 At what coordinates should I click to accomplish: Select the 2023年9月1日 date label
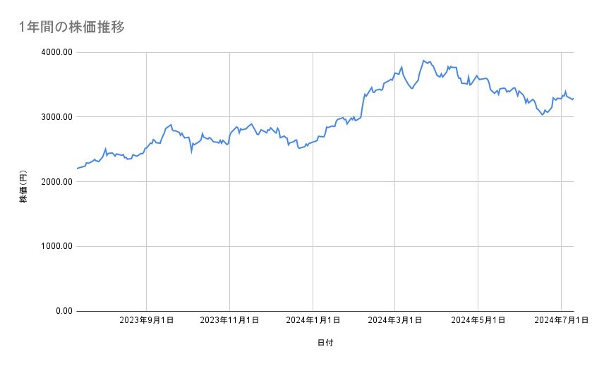tap(147, 320)
